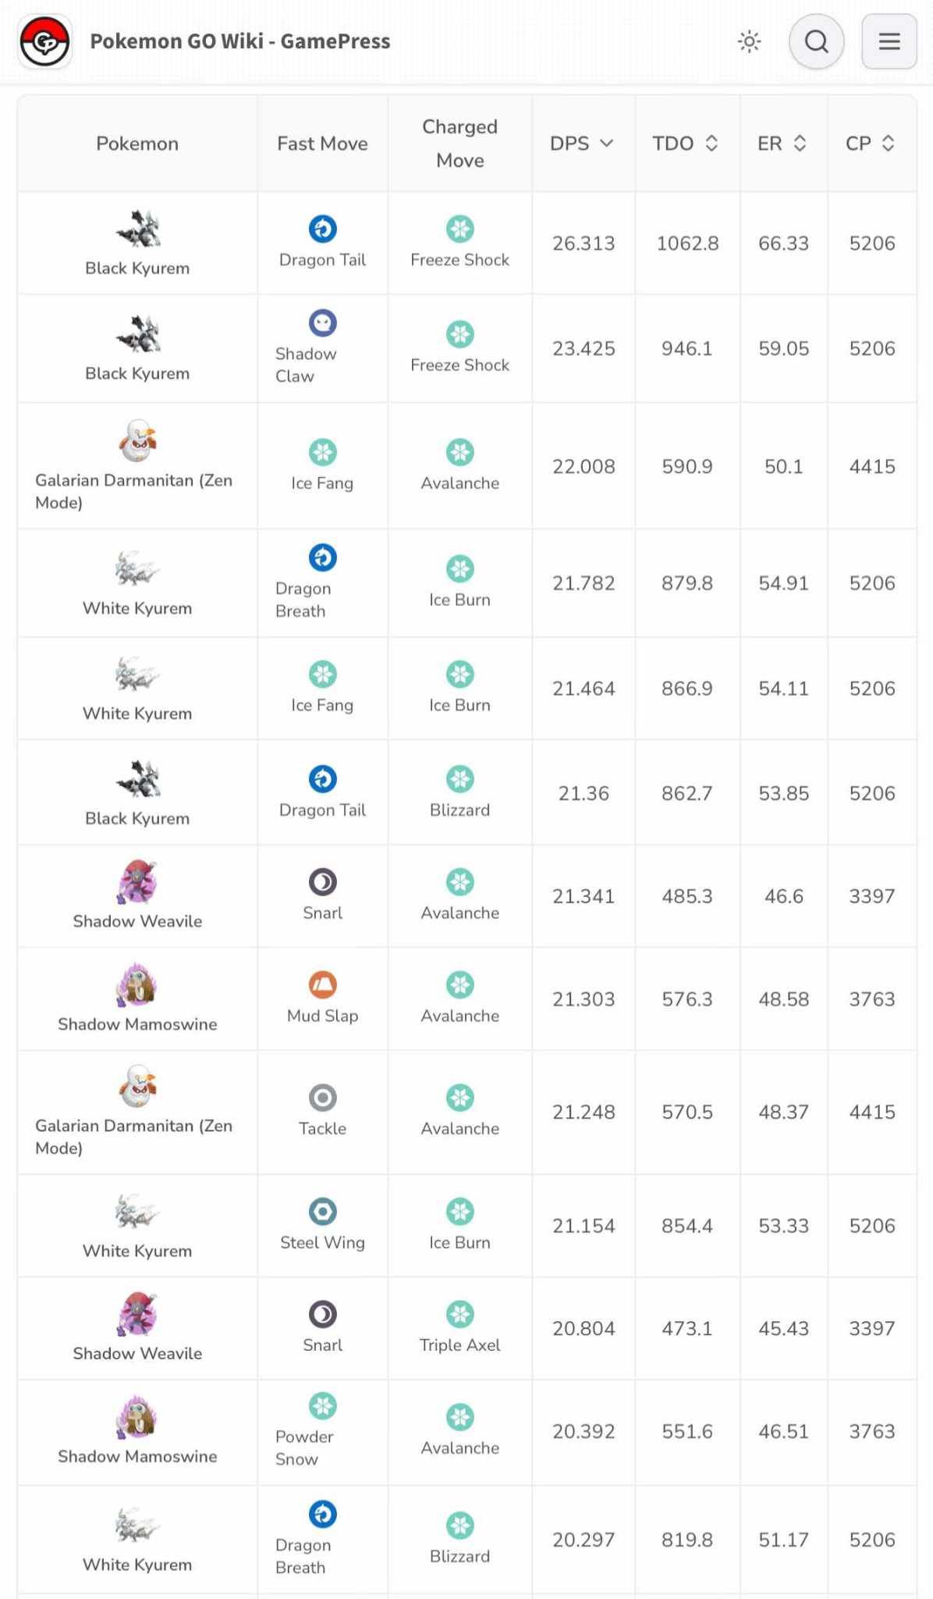Click the Pokemon GO Wiki - GamePress title
Image resolution: width=933 pixels, height=1599 pixels.
tap(240, 41)
